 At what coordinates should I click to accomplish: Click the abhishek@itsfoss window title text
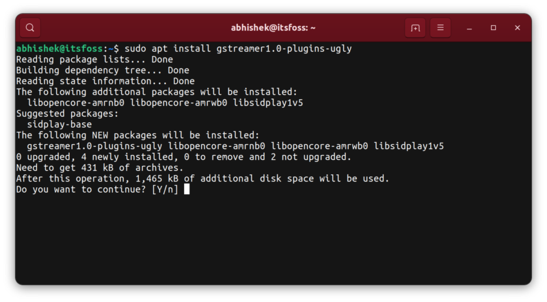point(273,28)
